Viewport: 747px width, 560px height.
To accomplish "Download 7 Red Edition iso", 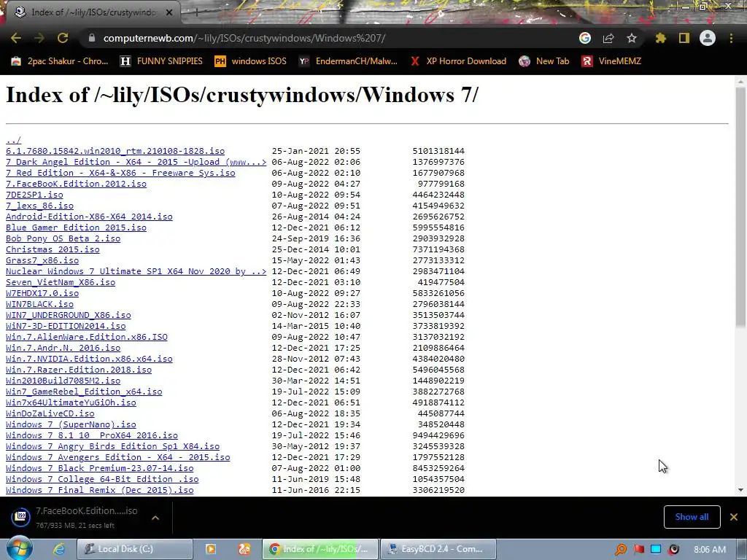I will coord(120,173).
